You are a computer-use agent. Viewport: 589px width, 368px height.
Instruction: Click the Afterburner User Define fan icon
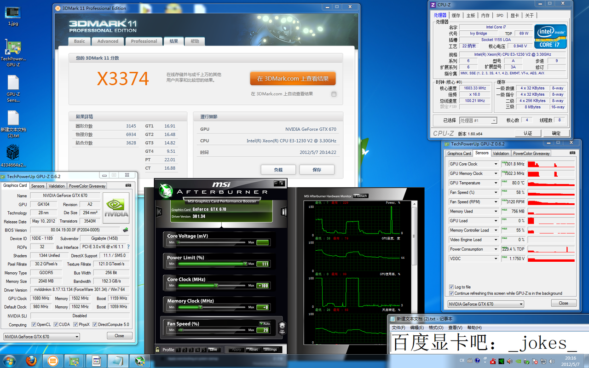pos(282,328)
